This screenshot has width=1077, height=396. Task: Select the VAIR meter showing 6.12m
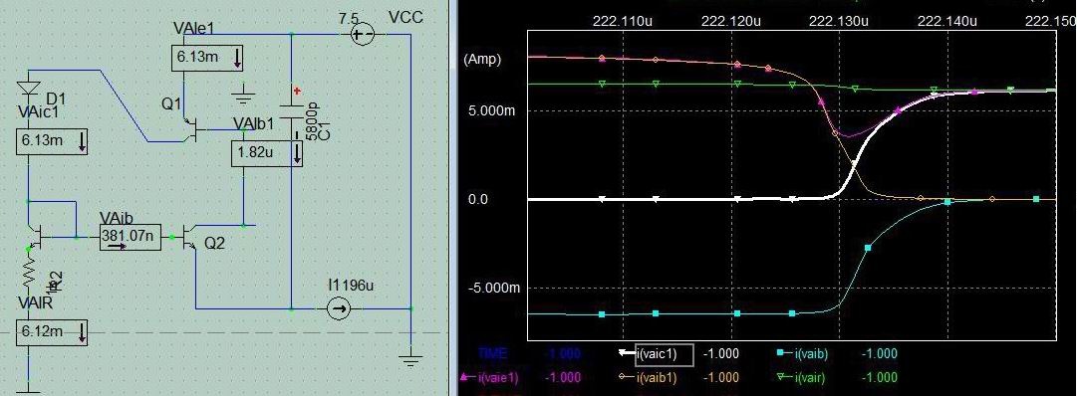[x=52, y=332]
